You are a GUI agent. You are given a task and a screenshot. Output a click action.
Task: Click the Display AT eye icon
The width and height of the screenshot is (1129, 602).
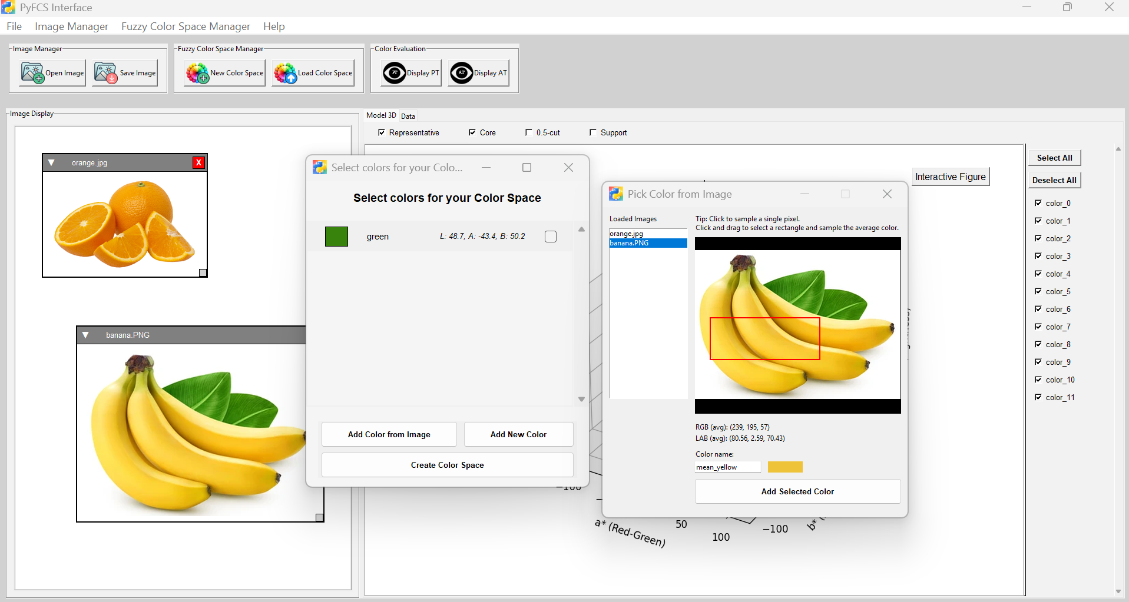(x=461, y=73)
